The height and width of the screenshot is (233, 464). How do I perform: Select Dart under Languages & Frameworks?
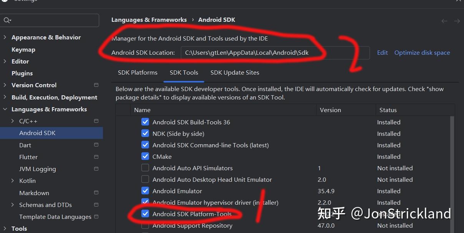[25, 145]
